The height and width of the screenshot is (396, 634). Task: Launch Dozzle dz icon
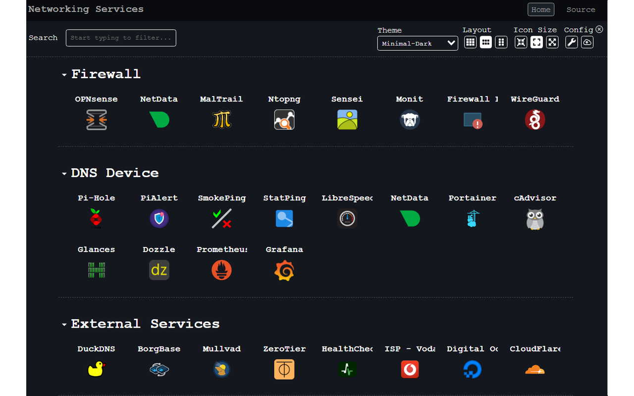[159, 270]
